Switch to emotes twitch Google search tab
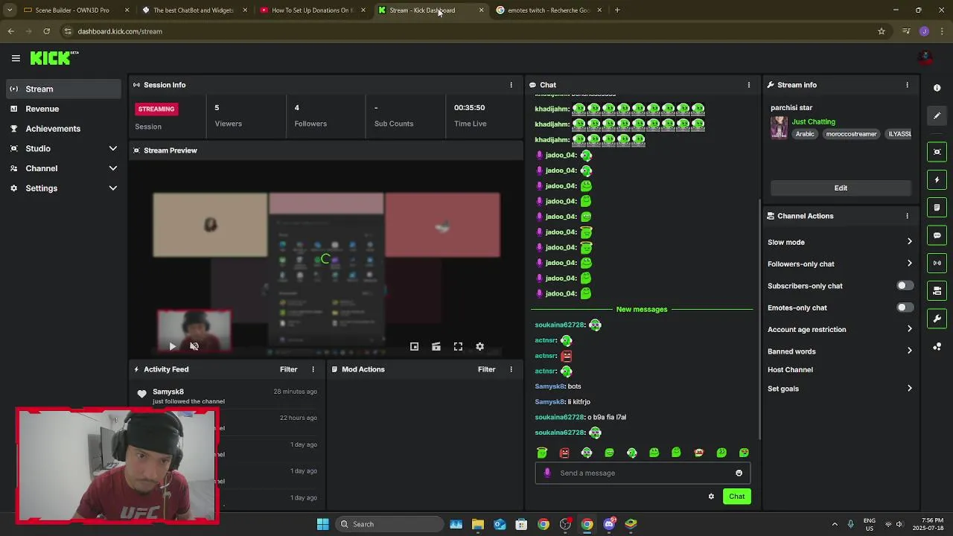The height and width of the screenshot is (536, 953). (548, 10)
